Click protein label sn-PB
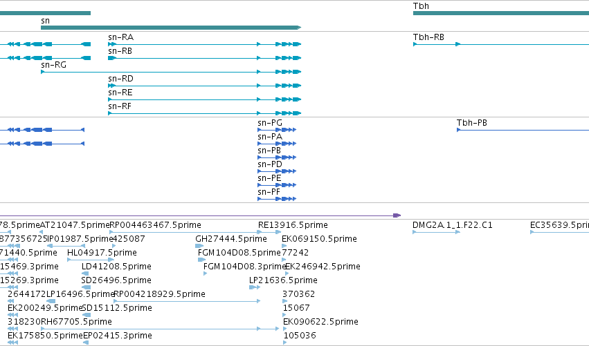589x346 pixels. coord(269,151)
